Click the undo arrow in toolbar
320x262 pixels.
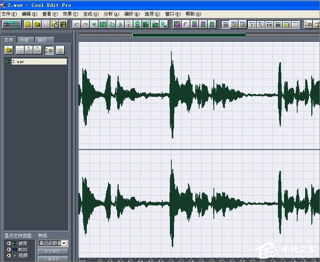pyautogui.click(x=77, y=25)
